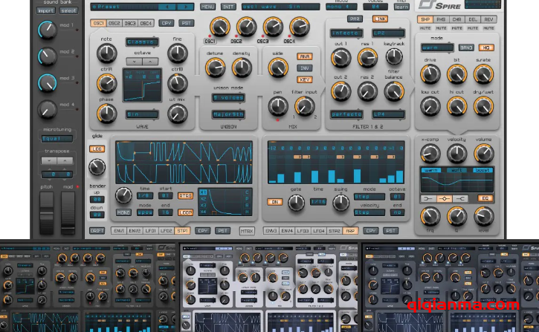539x332 pixels.
Task: Click the INIT button
Action: [228, 7]
